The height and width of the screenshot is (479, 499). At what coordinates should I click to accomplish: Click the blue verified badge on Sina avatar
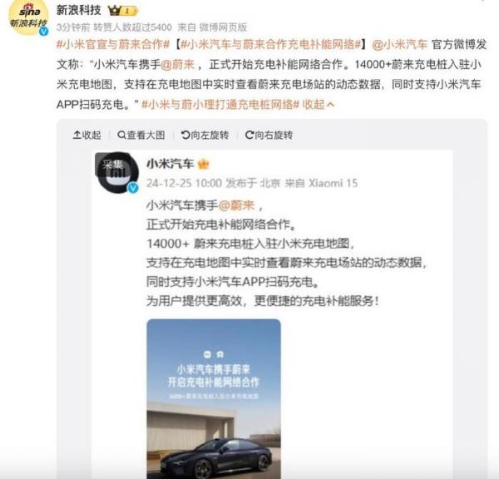point(43,32)
